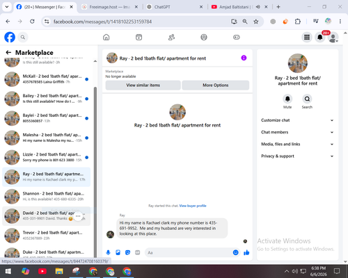Open Lizzie's apartment chat
Image resolution: width=348 pixels, height=278 pixels.
click(47, 157)
